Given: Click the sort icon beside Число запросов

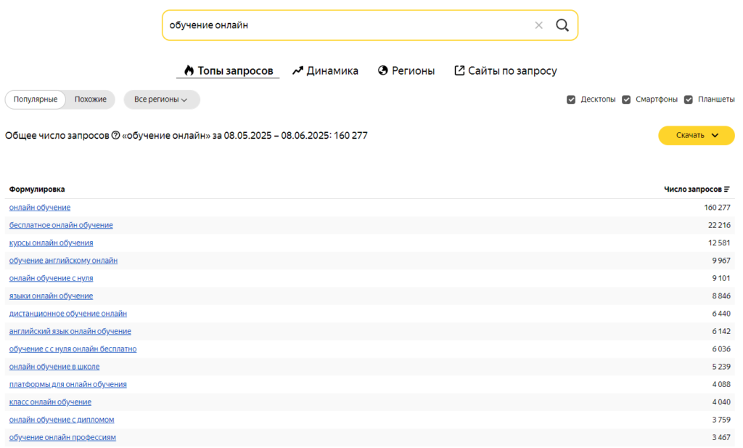Looking at the screenshot, I should coord(727,190).
